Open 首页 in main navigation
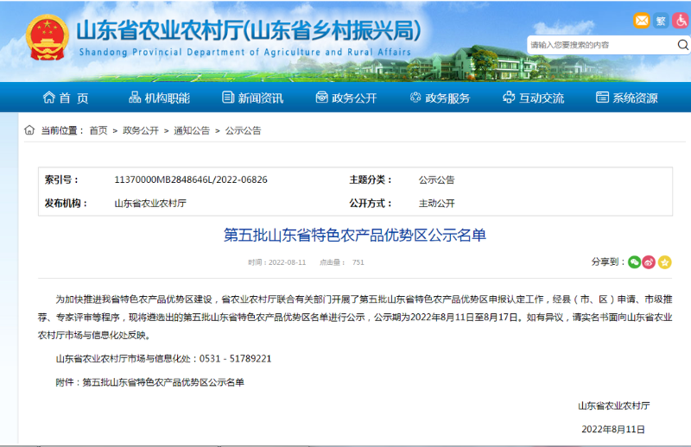This screenshot has height=447, width=691. 66,98
